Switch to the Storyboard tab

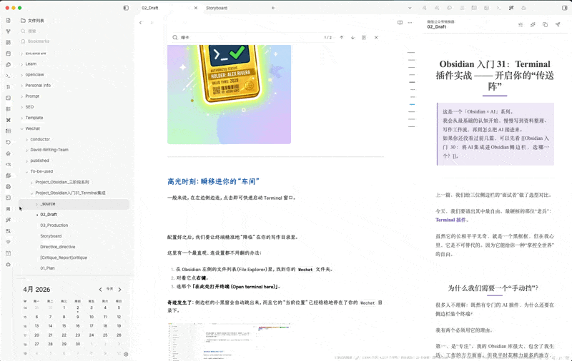pyautogui.click(x=217, y=8)
